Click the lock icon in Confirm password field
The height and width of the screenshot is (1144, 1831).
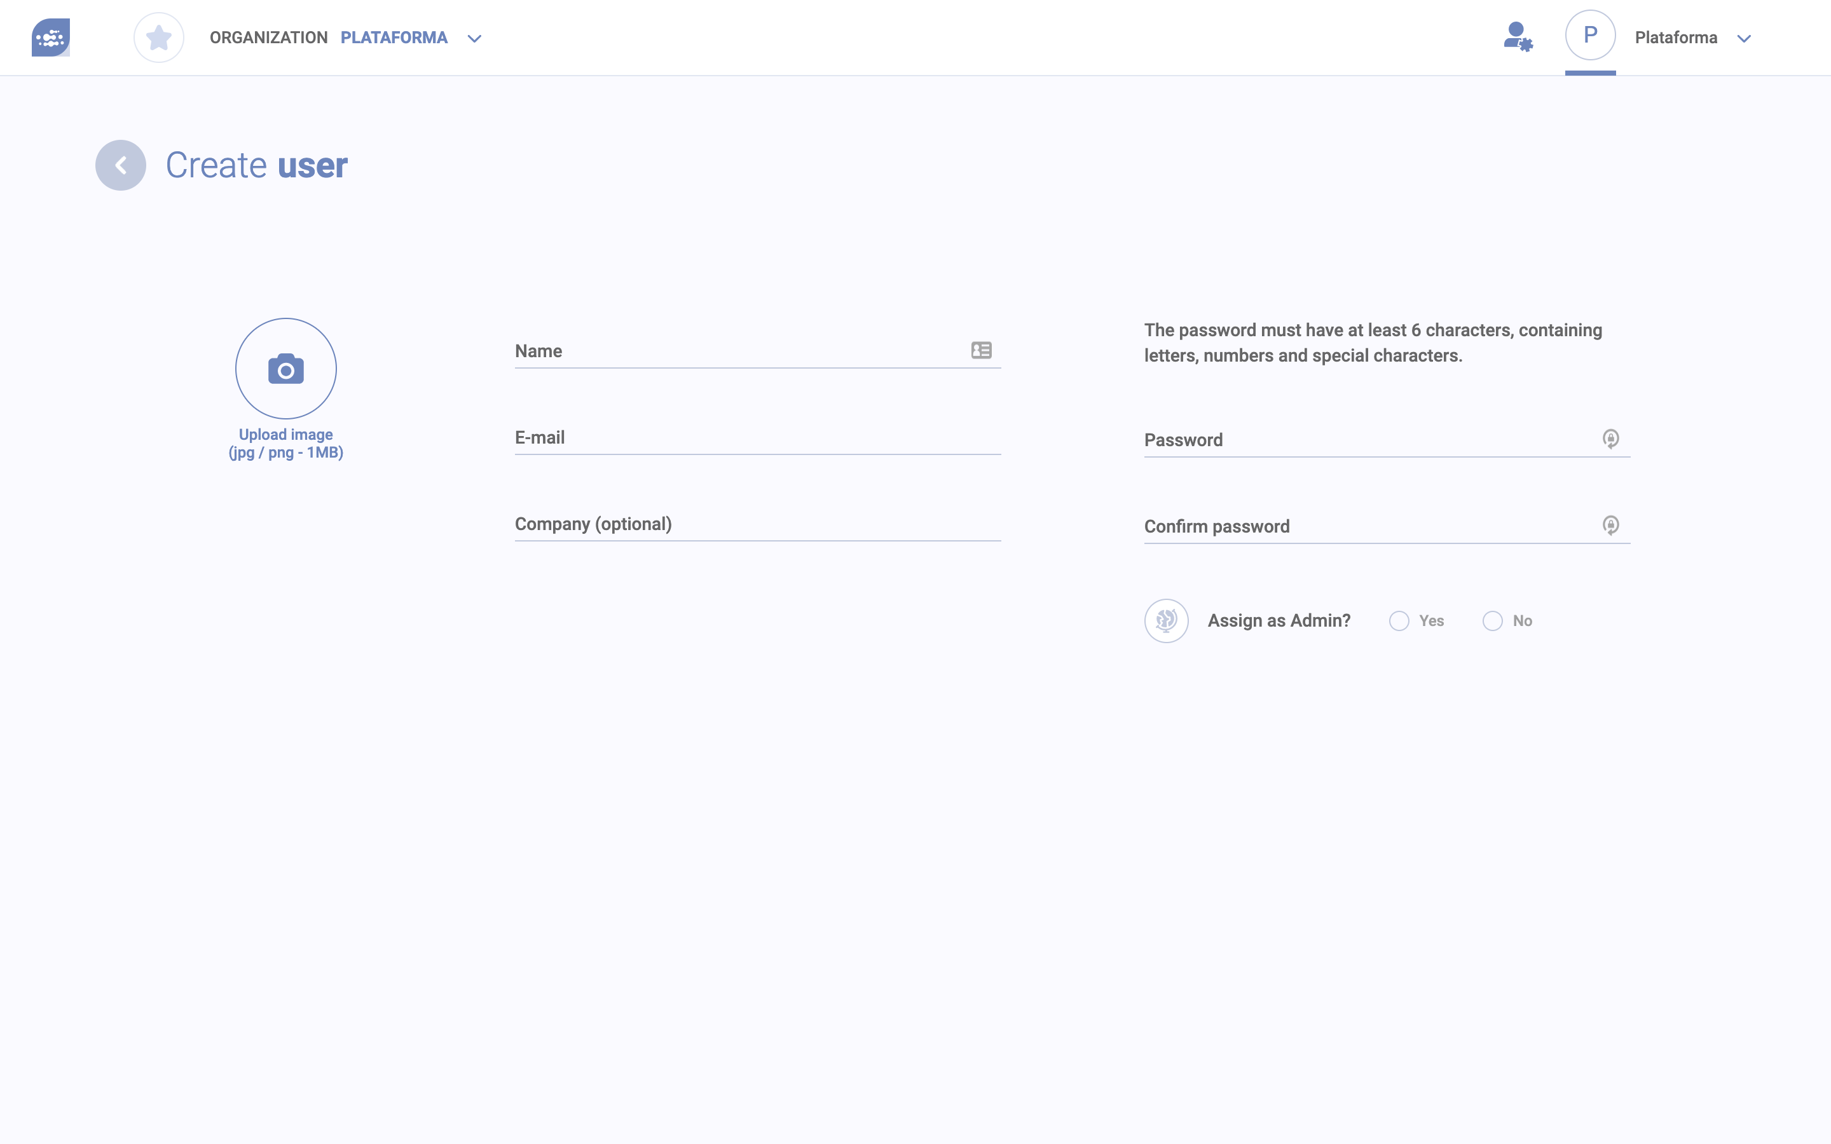[x=1611, y=525]
